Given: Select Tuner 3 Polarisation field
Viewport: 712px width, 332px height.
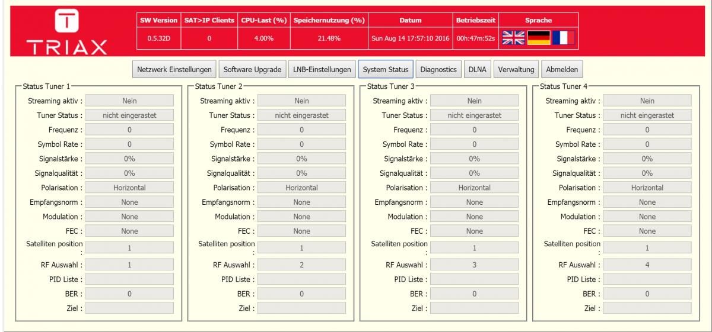Looking at the screenshot, I should click(x=474, y=188).
